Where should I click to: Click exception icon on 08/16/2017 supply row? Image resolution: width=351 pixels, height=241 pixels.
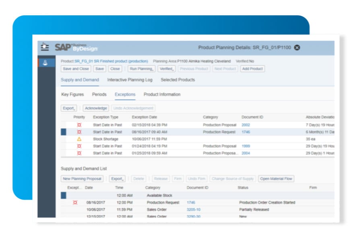pyautogui.click(x=75, y=202)
